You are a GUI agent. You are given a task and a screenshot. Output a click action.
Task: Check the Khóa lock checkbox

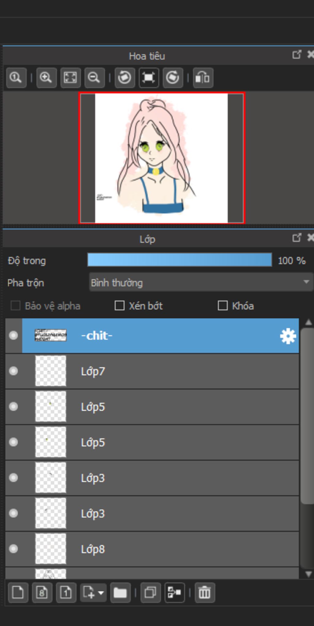pos(223,306)
